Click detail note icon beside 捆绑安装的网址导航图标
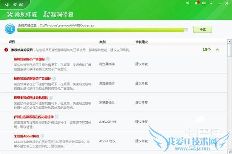 [x=51, y=98]
